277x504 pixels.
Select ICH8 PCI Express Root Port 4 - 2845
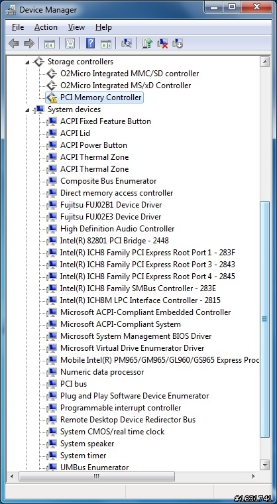click(x=148, y=277)
